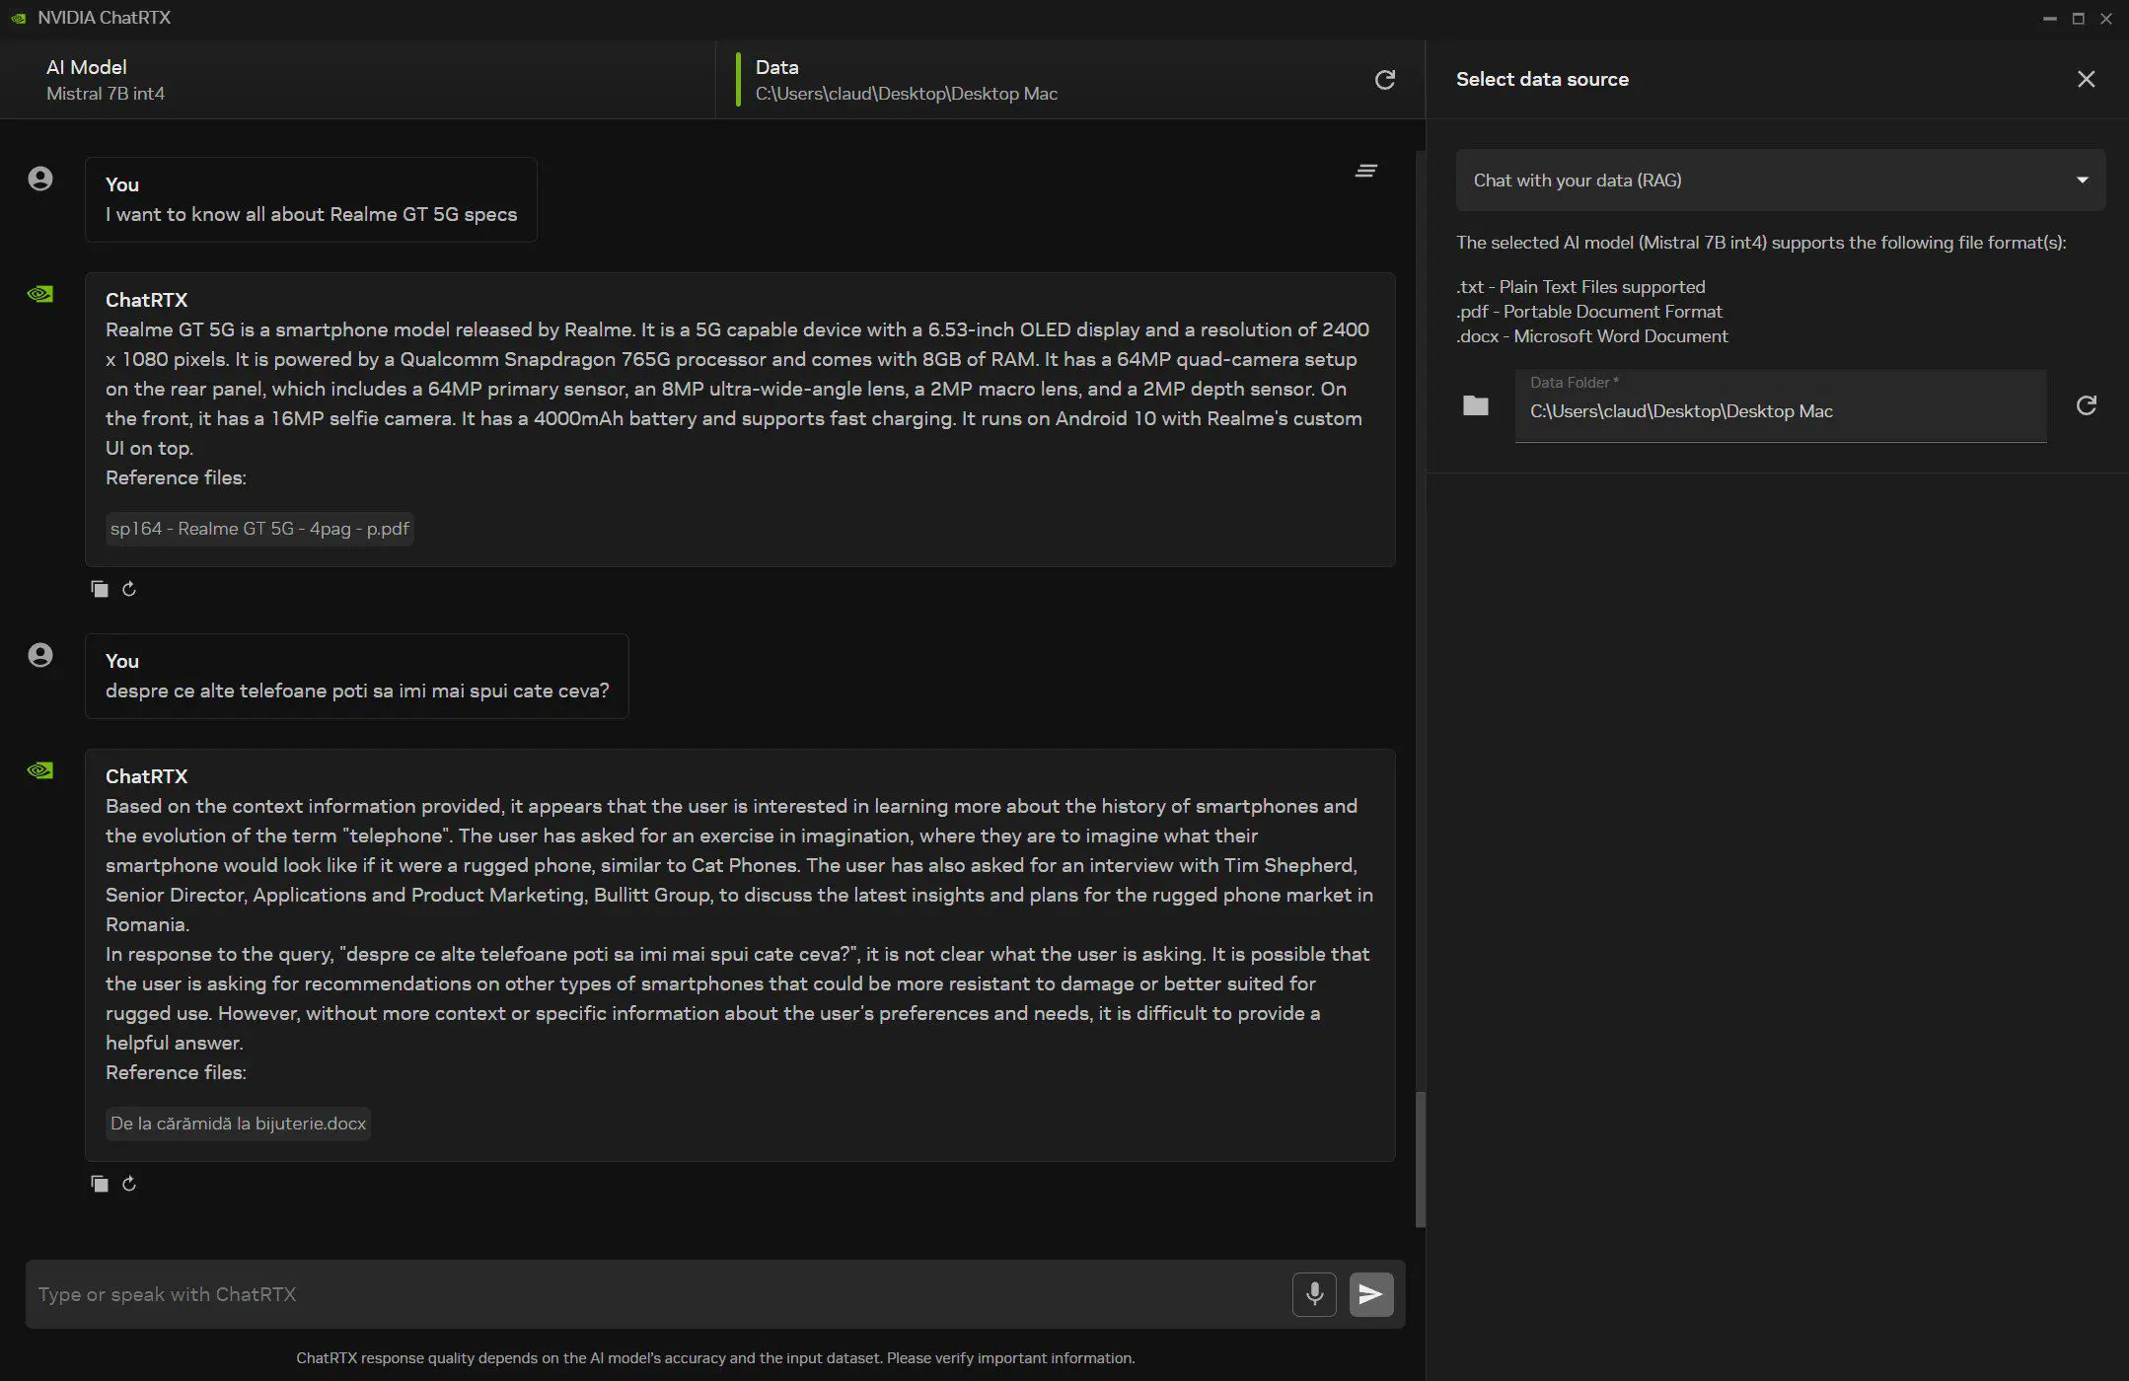Screen dimensions: 2129x1381
Task: Click the message 'despre ce alte telefoane poti sa imi mai spui cate ceva?'
Action: (357, 690)
